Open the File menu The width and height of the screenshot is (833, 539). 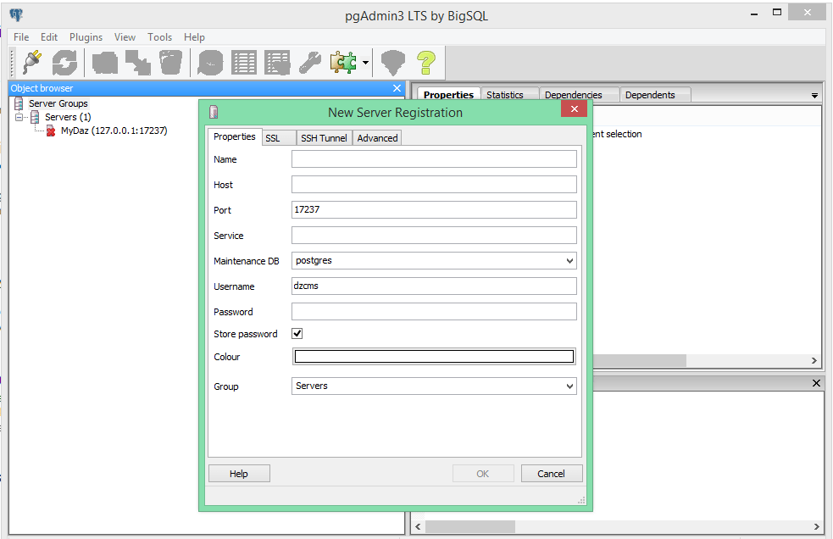21,37
